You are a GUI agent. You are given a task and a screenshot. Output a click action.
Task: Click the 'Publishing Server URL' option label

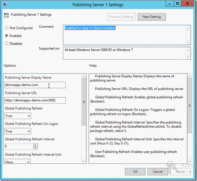pyautogui.click(x=21, y=93)
